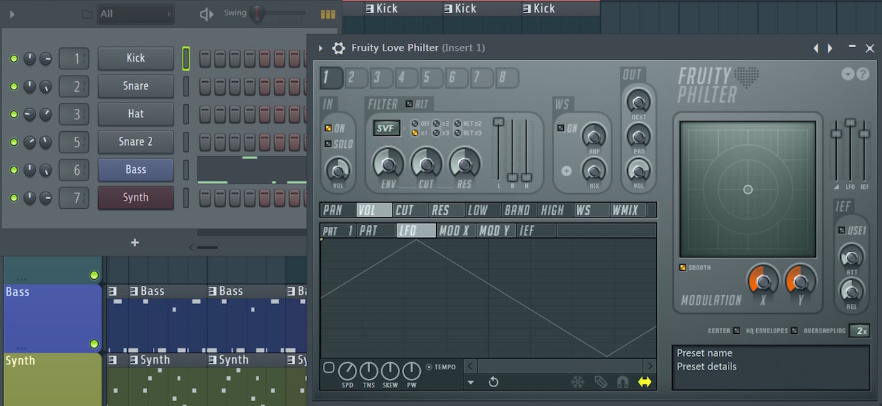Image resolution: width=882 pixels, height=406 pixels.
Task: Select the MOD X tab
Action: click(x=455, y=230)
